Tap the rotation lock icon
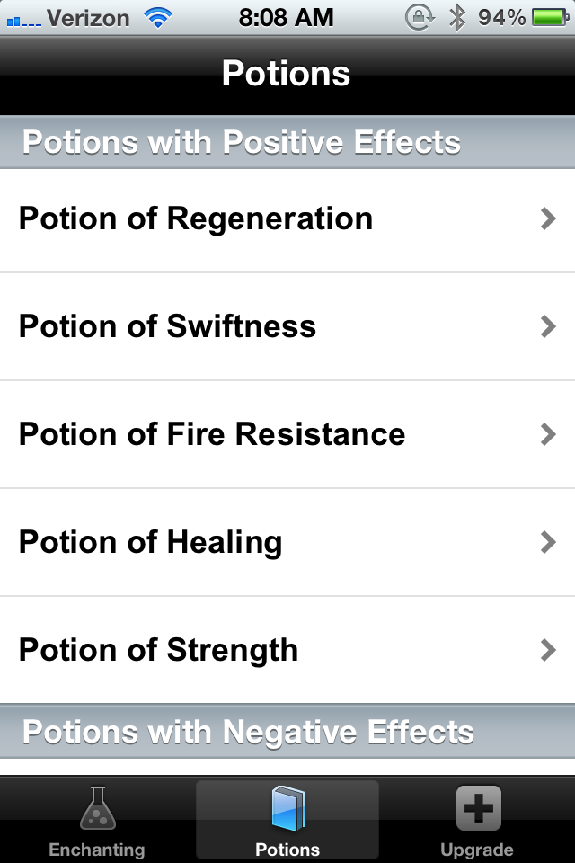This screenshot has width=575, height=863. pos(420,17)
